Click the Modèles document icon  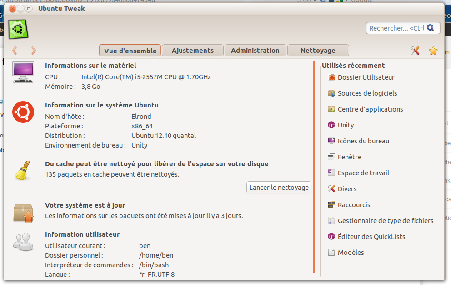tap(331, 252)
